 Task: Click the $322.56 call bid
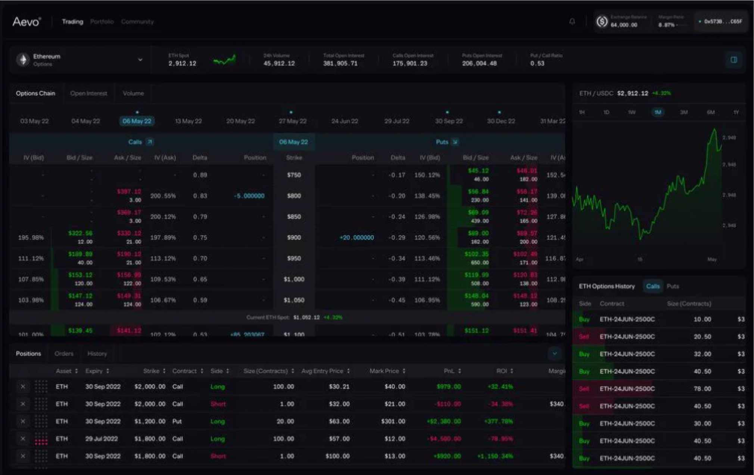point(80,233)
